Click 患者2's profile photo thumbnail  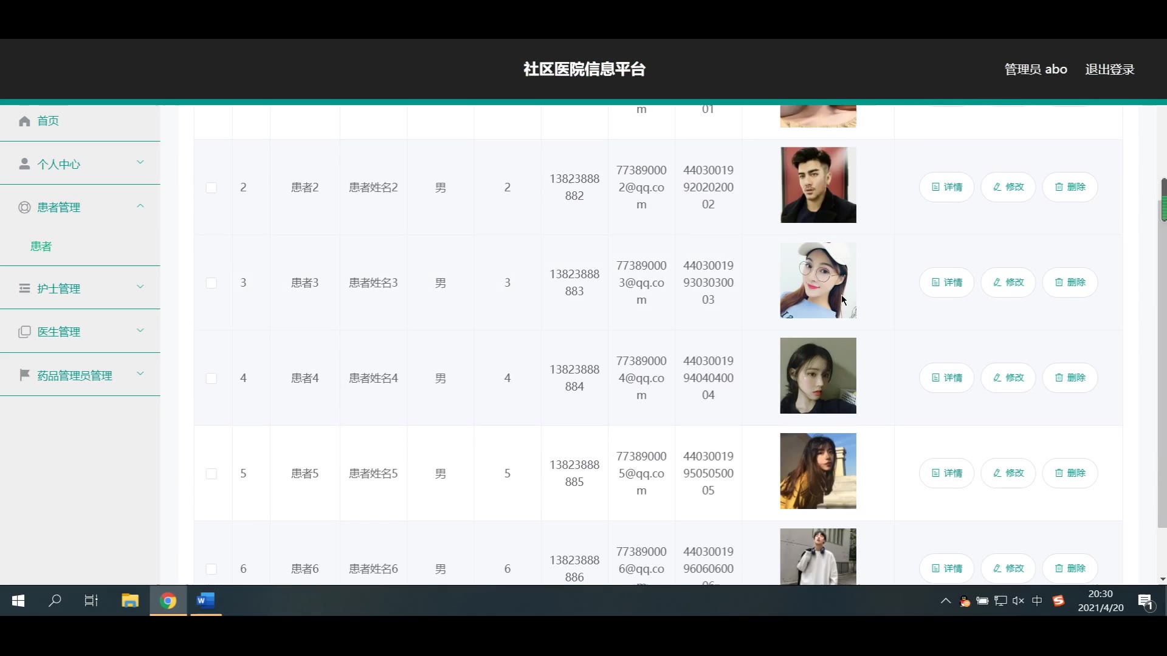coord(818,185)
